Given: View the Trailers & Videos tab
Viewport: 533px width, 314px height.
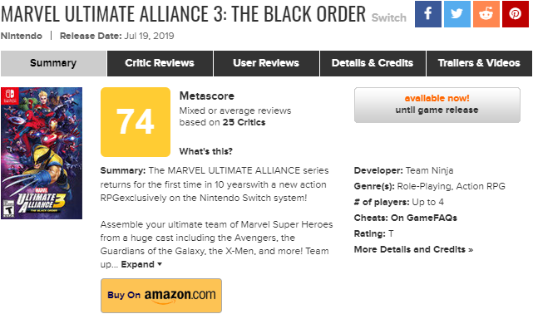Looking at the screenshot, I should click(x=479, y=63).
